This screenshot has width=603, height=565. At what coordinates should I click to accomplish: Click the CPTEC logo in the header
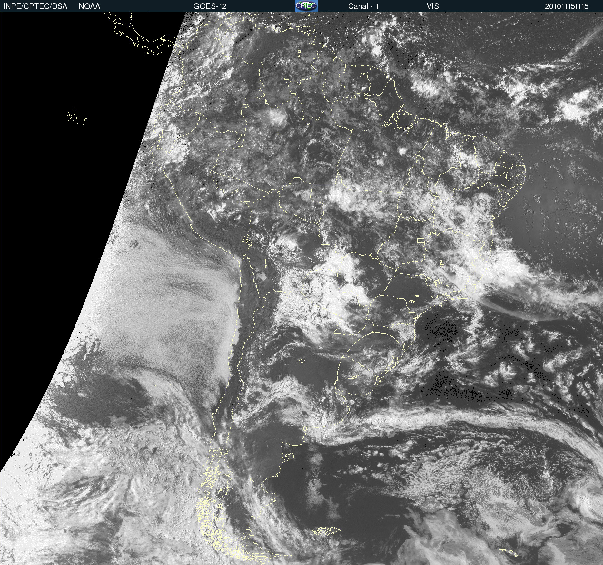(x=306, y=6)
